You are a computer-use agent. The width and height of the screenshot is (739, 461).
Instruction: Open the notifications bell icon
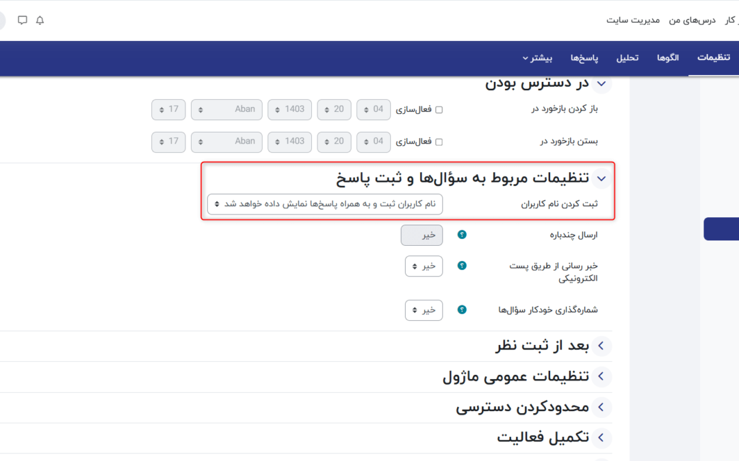pos(40,20)
